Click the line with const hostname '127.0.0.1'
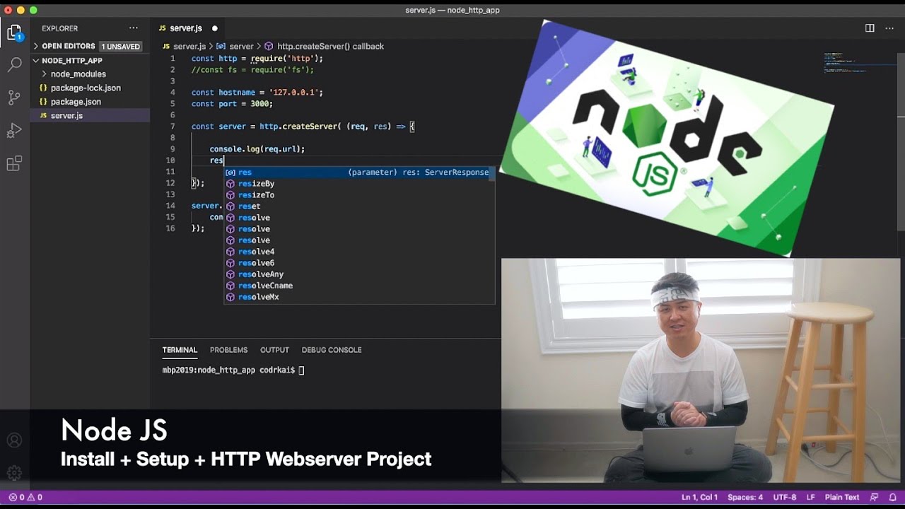The height and width of the screenshot is (509, 905). coord(257,93)
